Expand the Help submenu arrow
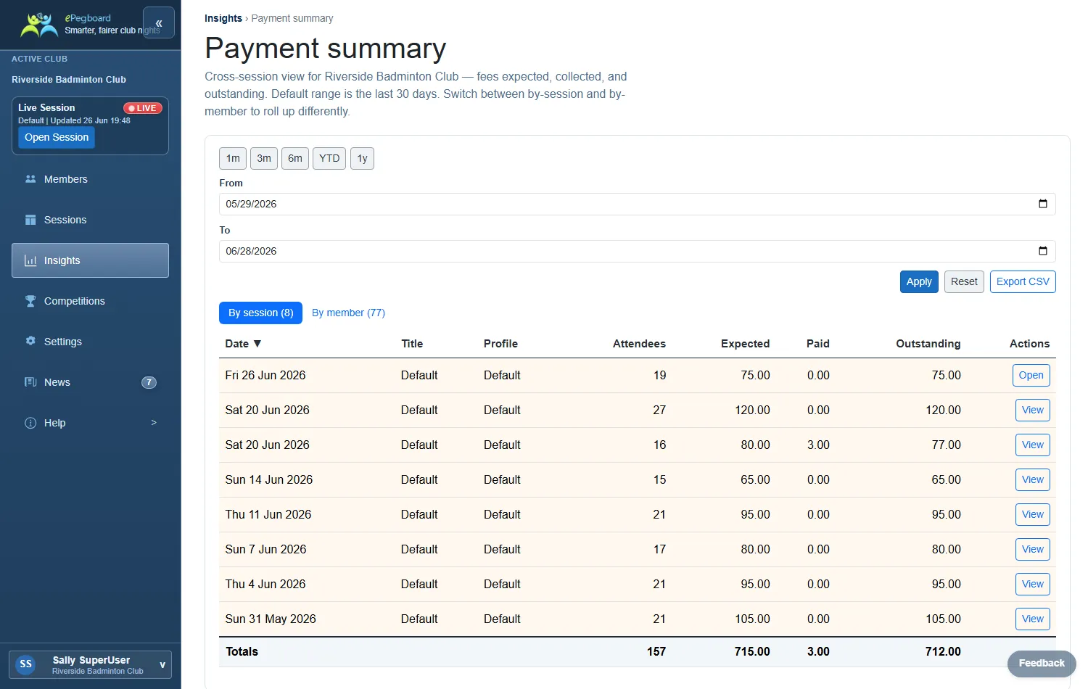The width and height of the screenshot is (1088, 689). tap(154, 422)
